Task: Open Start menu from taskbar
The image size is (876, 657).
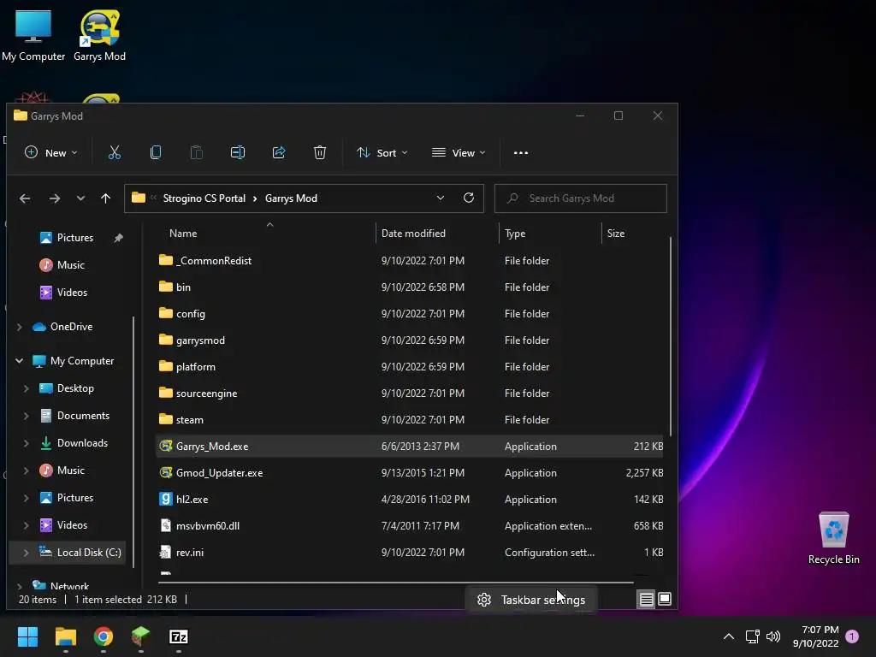Action: click(x=27, y=636)
